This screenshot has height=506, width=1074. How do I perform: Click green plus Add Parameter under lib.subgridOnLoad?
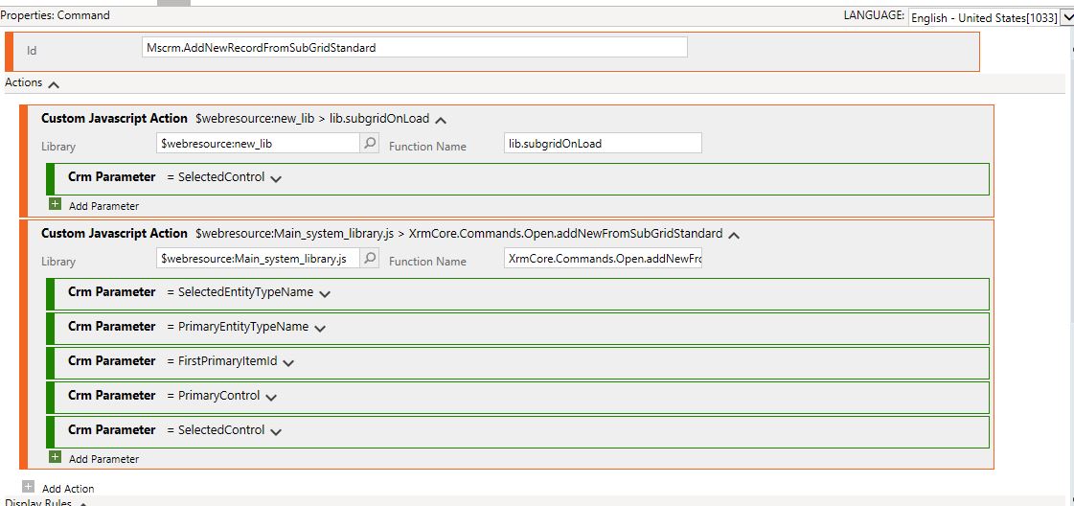coord(55,204)
